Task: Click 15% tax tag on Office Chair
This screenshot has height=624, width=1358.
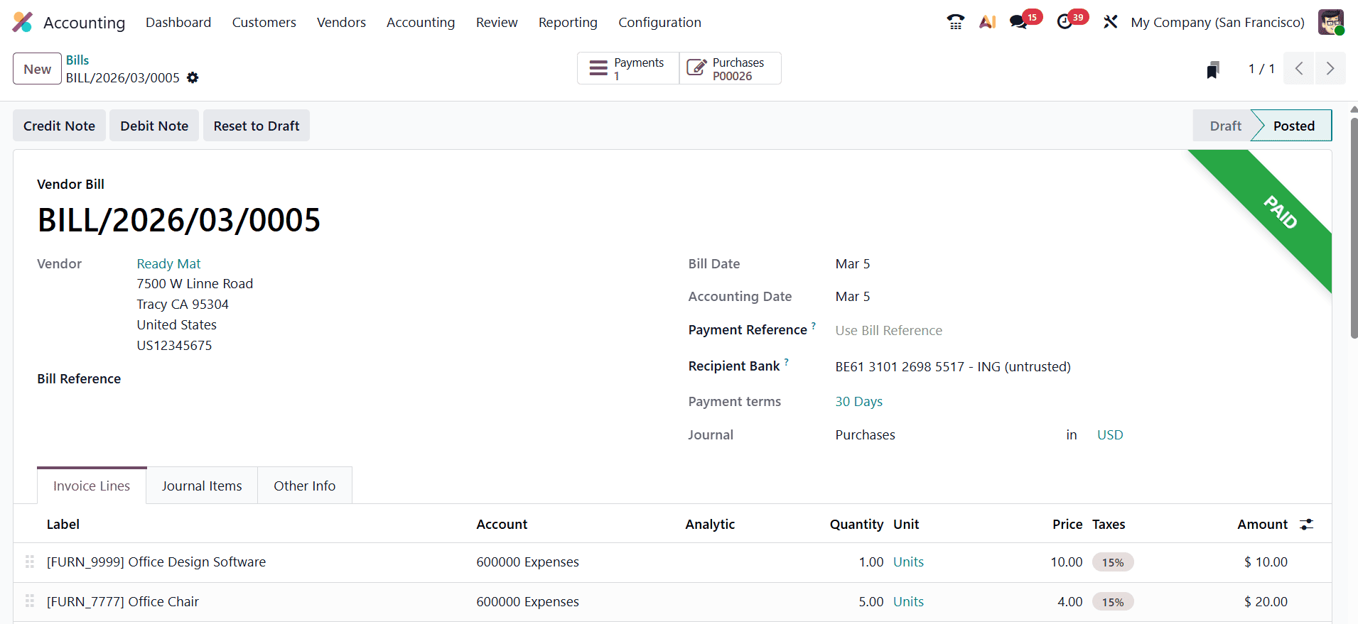Action: [1113, 602]
